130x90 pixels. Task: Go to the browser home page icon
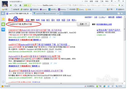[x=20, y=5]
